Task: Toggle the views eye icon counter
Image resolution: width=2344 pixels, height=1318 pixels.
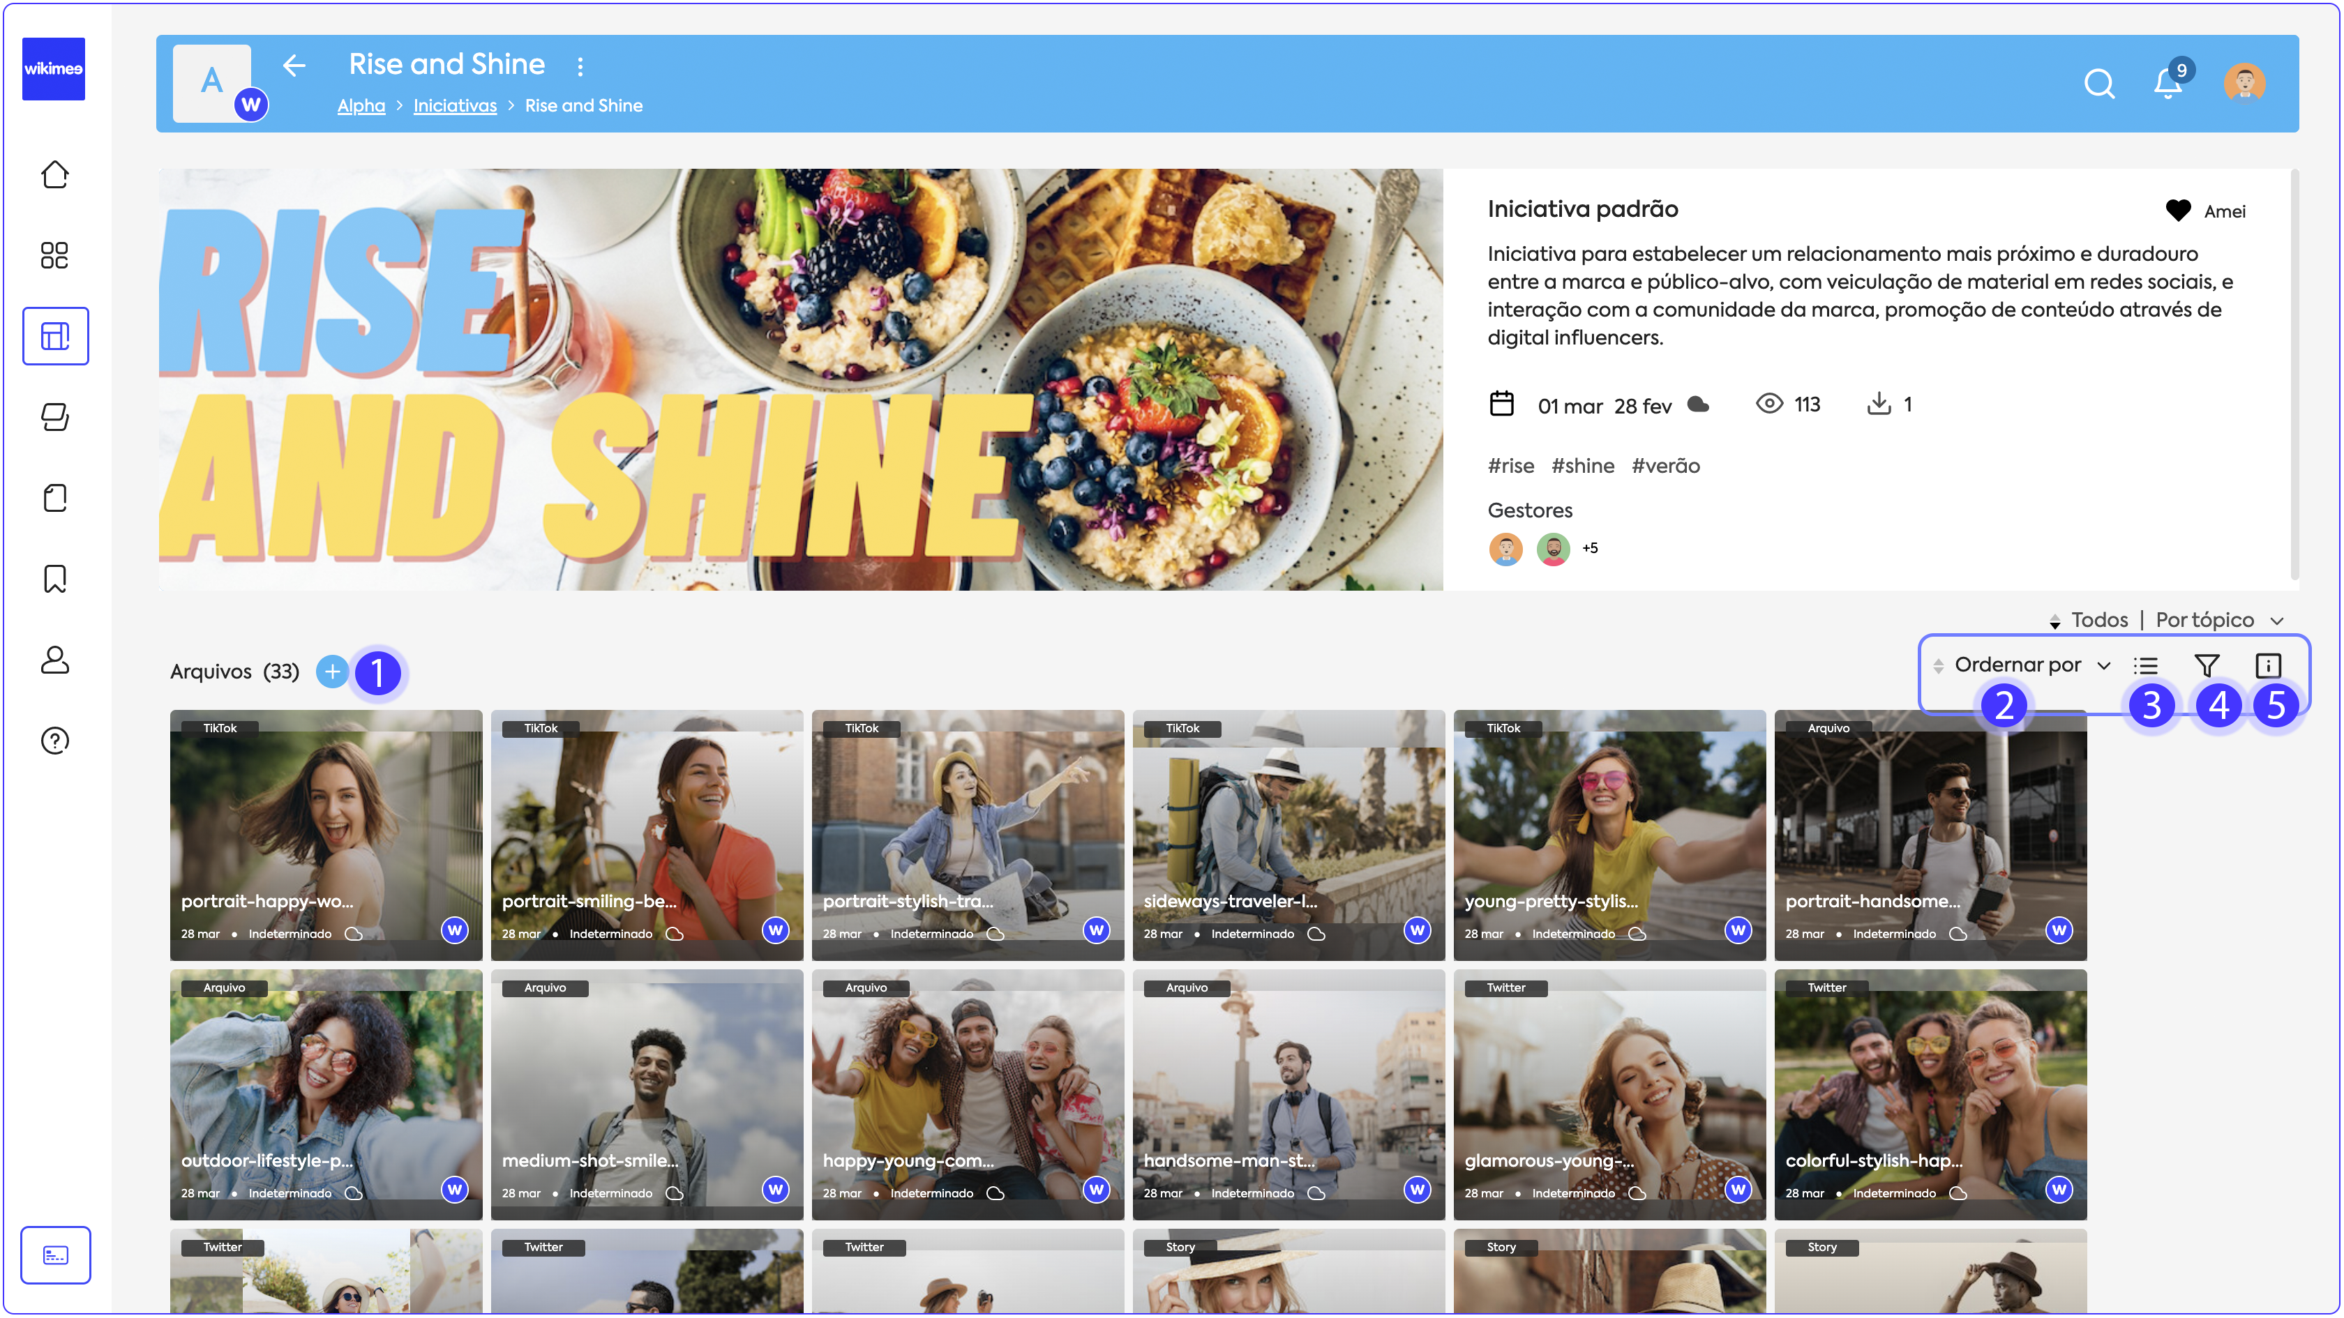Action: (1769, 404)
